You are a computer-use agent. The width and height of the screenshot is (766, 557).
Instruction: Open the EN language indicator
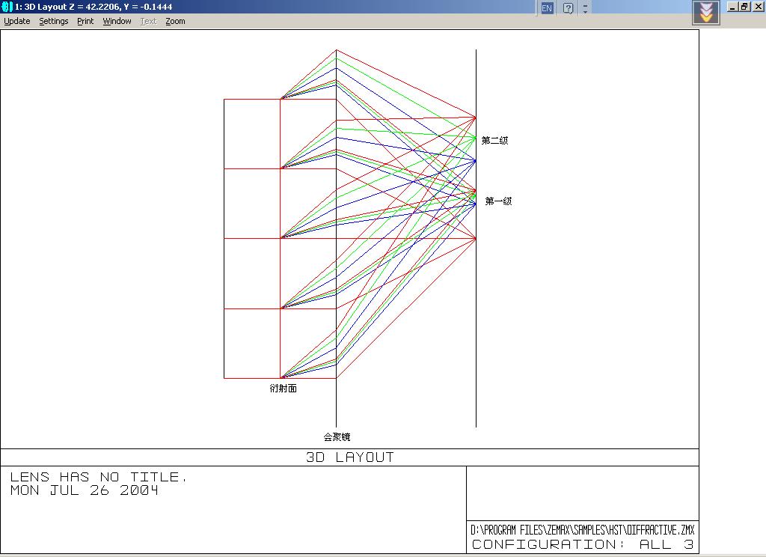(547, 7)
